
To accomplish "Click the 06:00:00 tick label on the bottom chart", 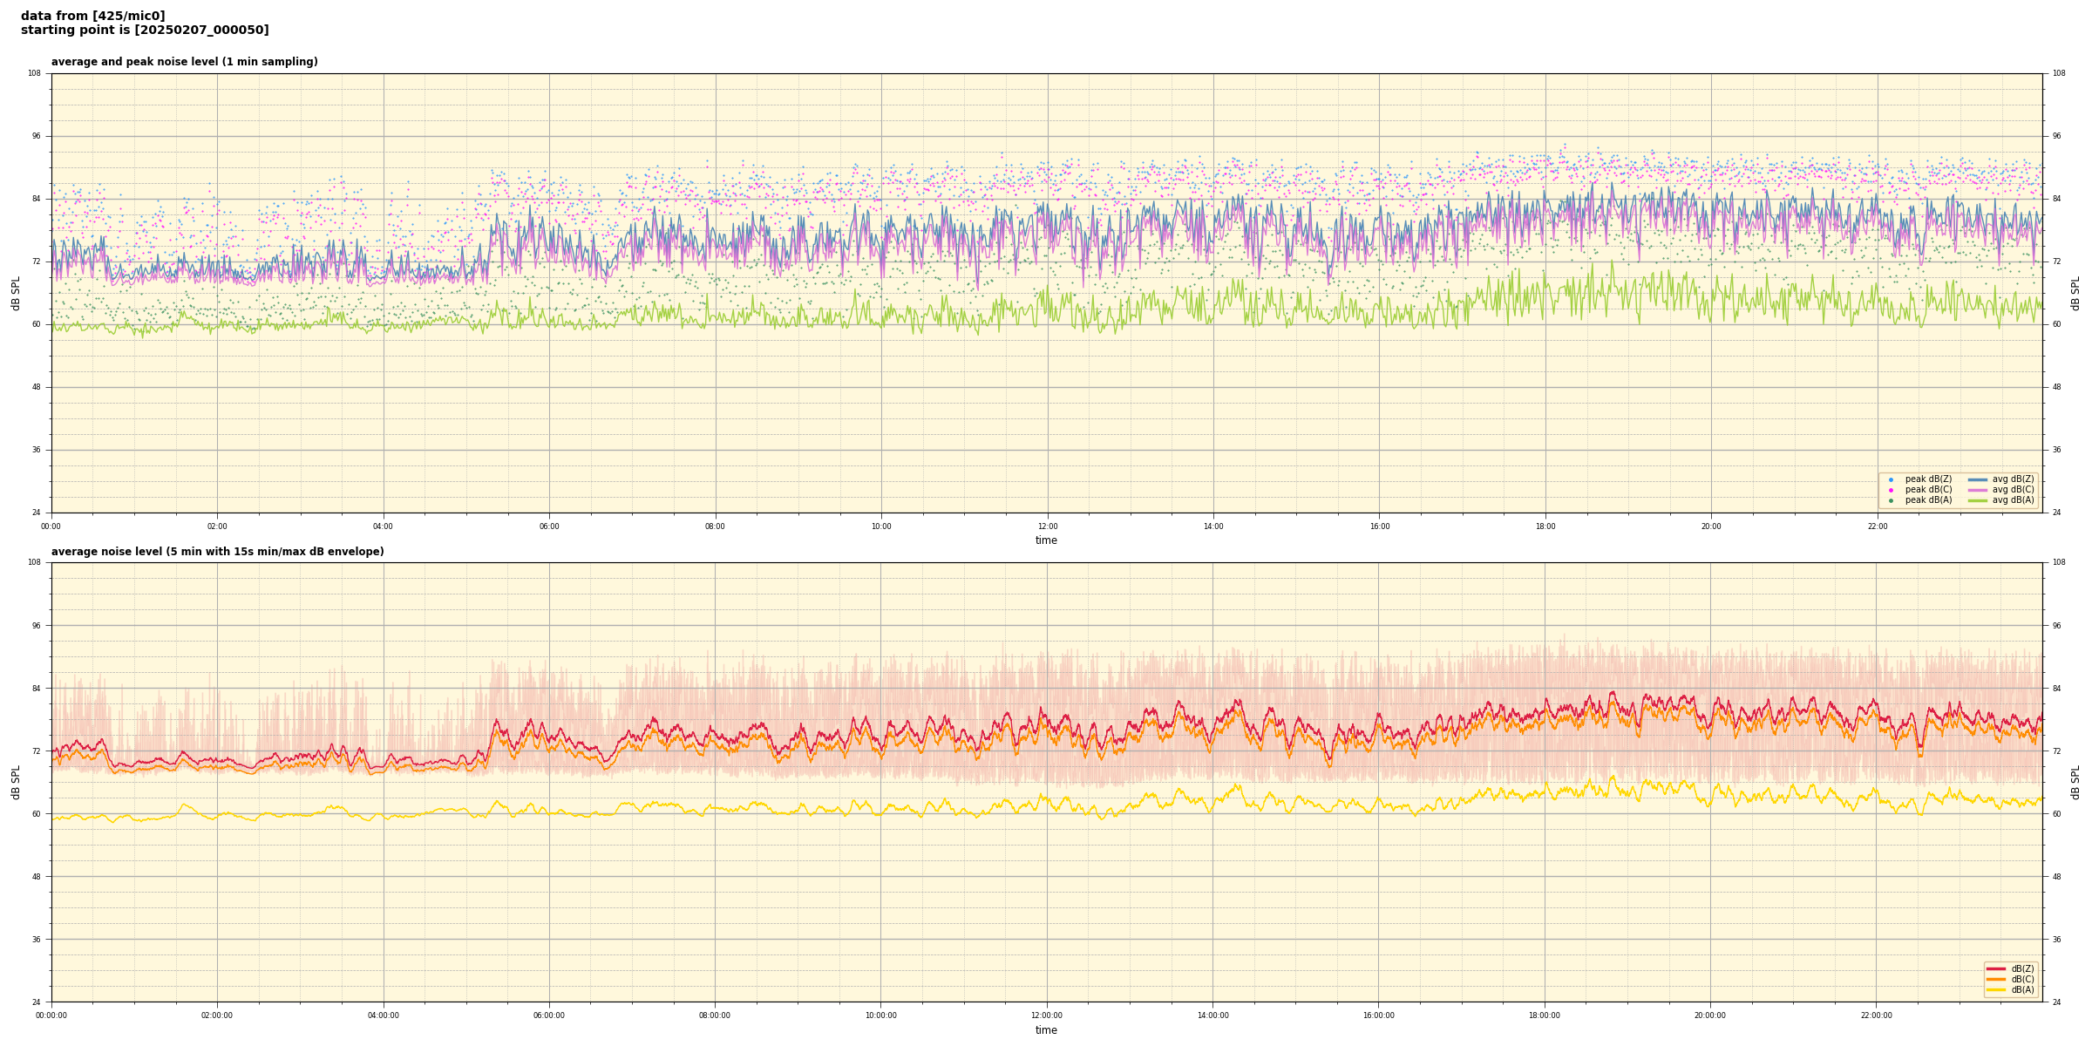I will pyautogui.click(x=549, y=1015).
